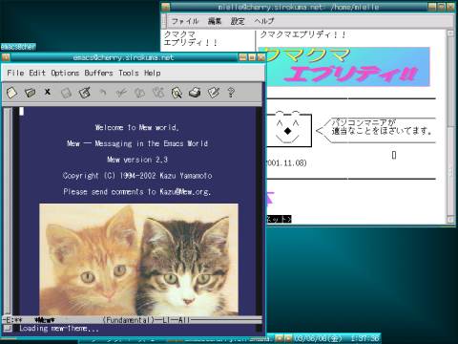Click the Print icon in Emacs toolbar
This screenshot has height=344, width=458.
tap(195, 93)
